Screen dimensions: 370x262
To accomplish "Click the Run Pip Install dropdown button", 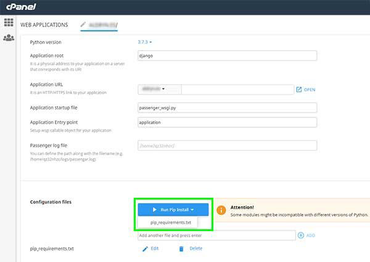I will 173,210.
